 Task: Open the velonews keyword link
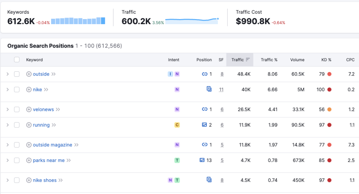coord(43,109)
